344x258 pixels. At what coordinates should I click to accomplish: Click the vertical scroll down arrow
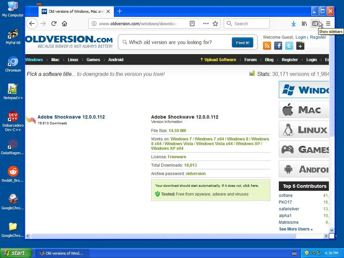pos(332,230)
